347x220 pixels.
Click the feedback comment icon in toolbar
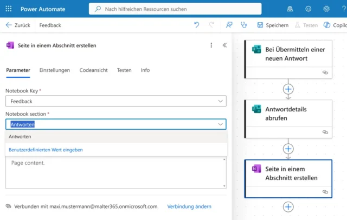[x=229, y=25]
